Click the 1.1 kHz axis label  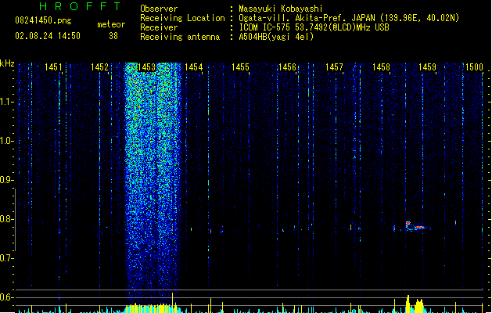point(6,102)
